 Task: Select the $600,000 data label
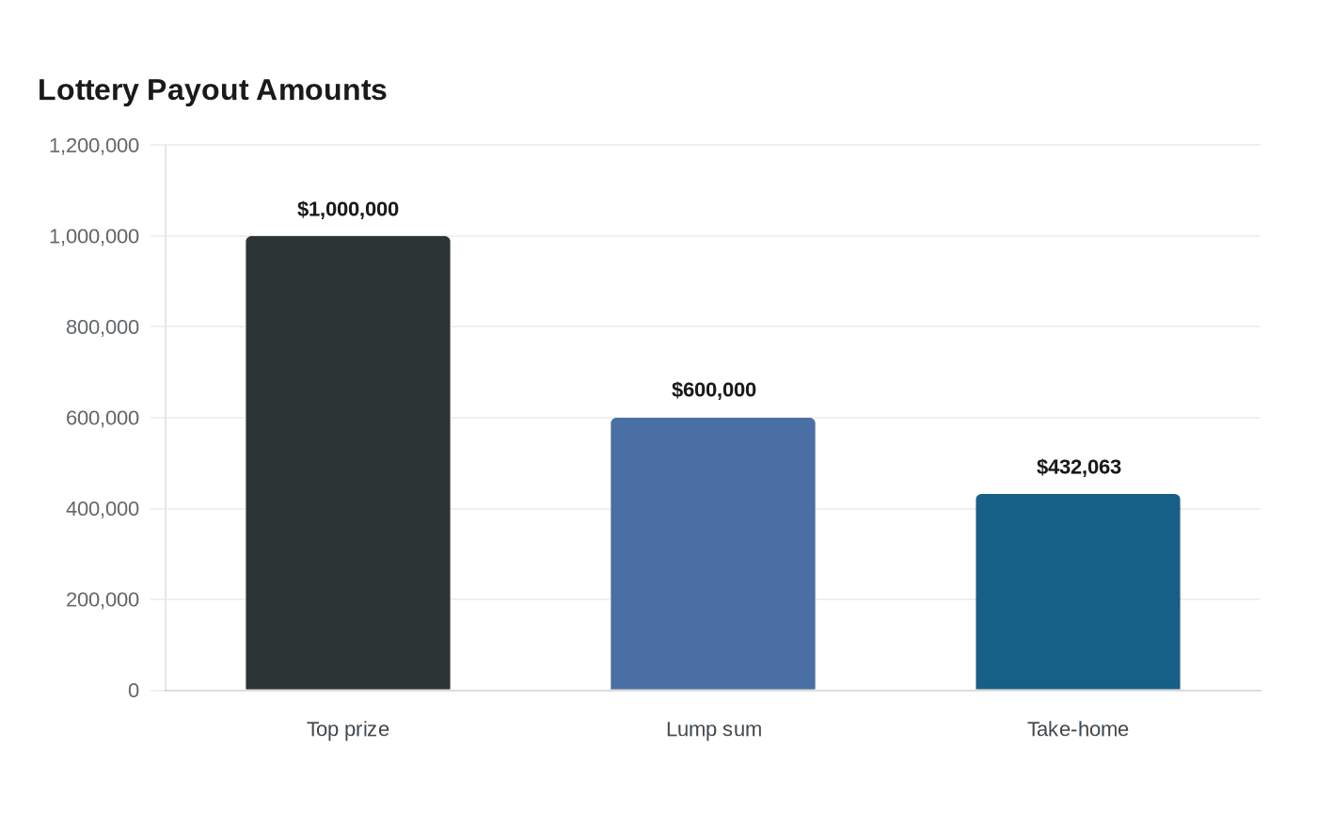click(714, 390)
